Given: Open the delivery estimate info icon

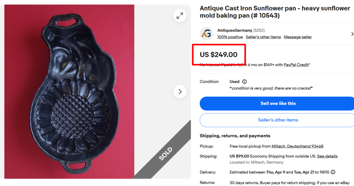Looking at the screenshot, I should [333, 172].
